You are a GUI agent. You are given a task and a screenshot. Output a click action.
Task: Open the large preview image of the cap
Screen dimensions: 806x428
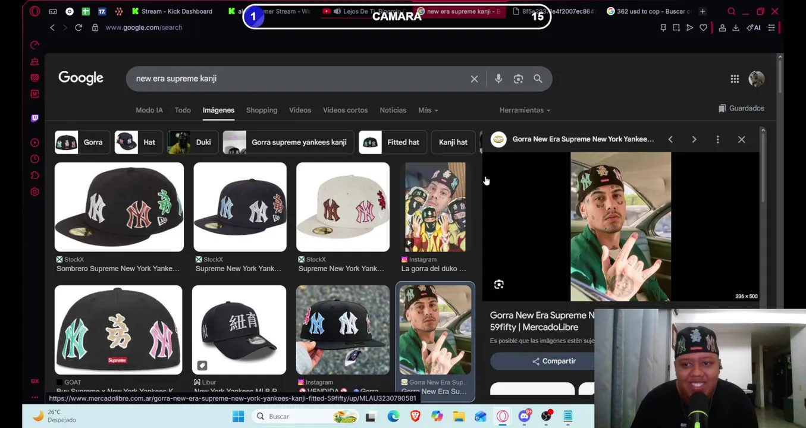pos(620,226)
